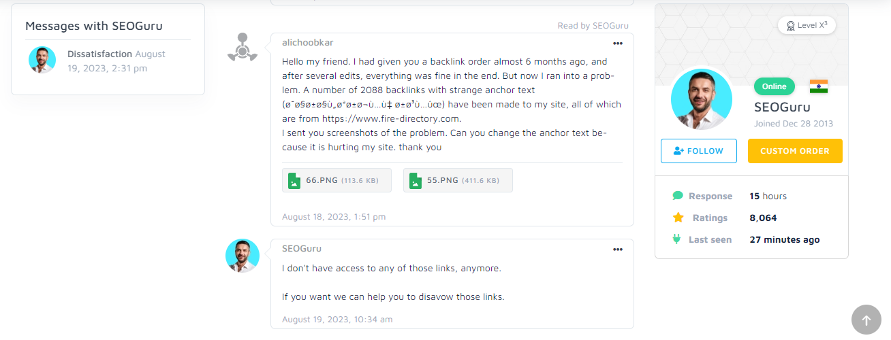891x340 pixels.
Task: Follow SEOGuru
Action: tap(698, 151)
